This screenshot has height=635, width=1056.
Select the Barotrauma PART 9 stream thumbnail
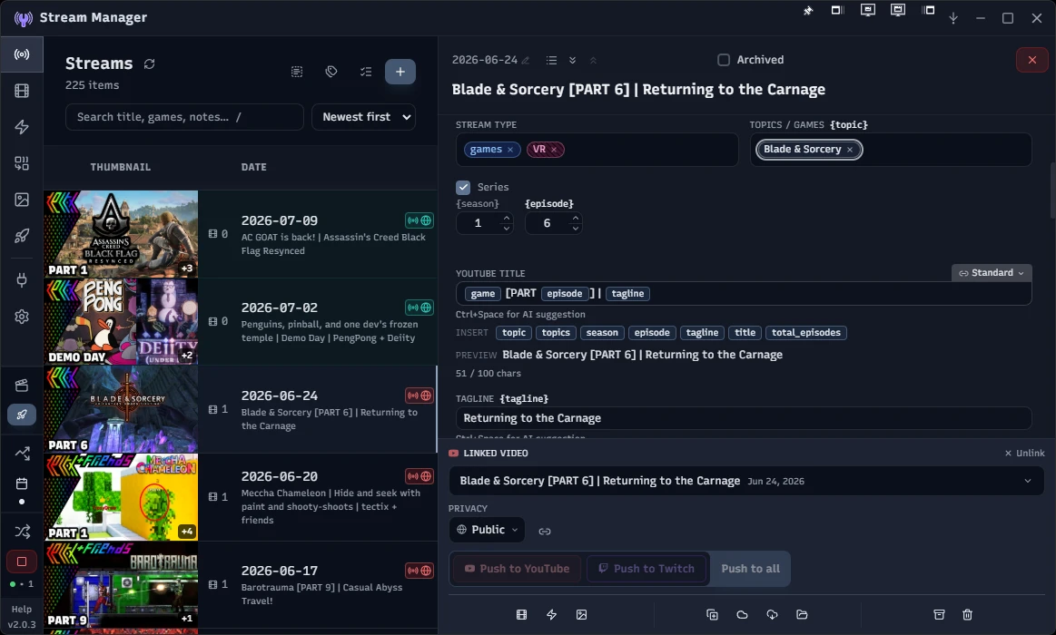click(122, 584)
